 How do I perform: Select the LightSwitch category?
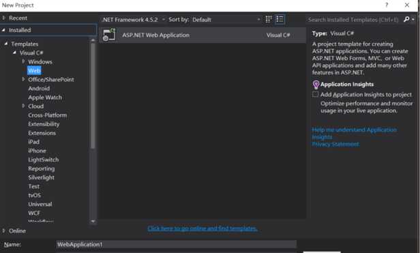44,160
